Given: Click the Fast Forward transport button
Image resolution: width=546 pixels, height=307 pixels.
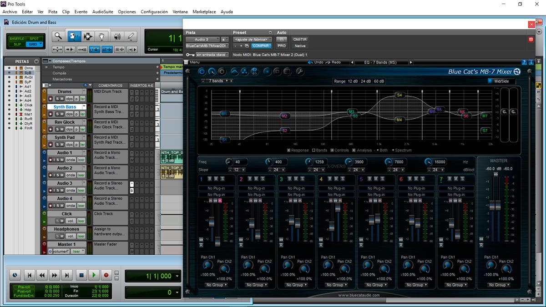Looking at the screenshot, I should point(55,275).
